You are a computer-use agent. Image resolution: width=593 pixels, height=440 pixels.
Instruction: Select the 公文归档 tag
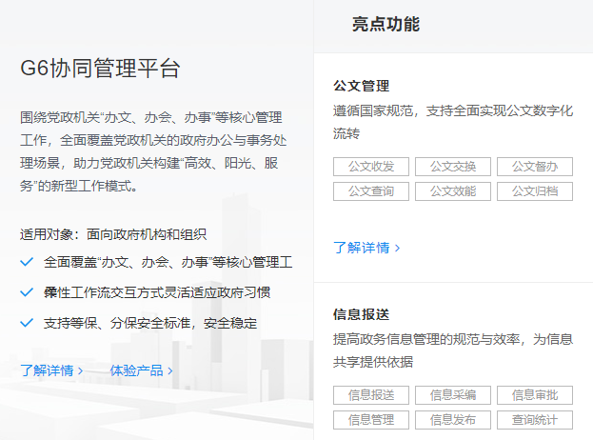[534, 191]
